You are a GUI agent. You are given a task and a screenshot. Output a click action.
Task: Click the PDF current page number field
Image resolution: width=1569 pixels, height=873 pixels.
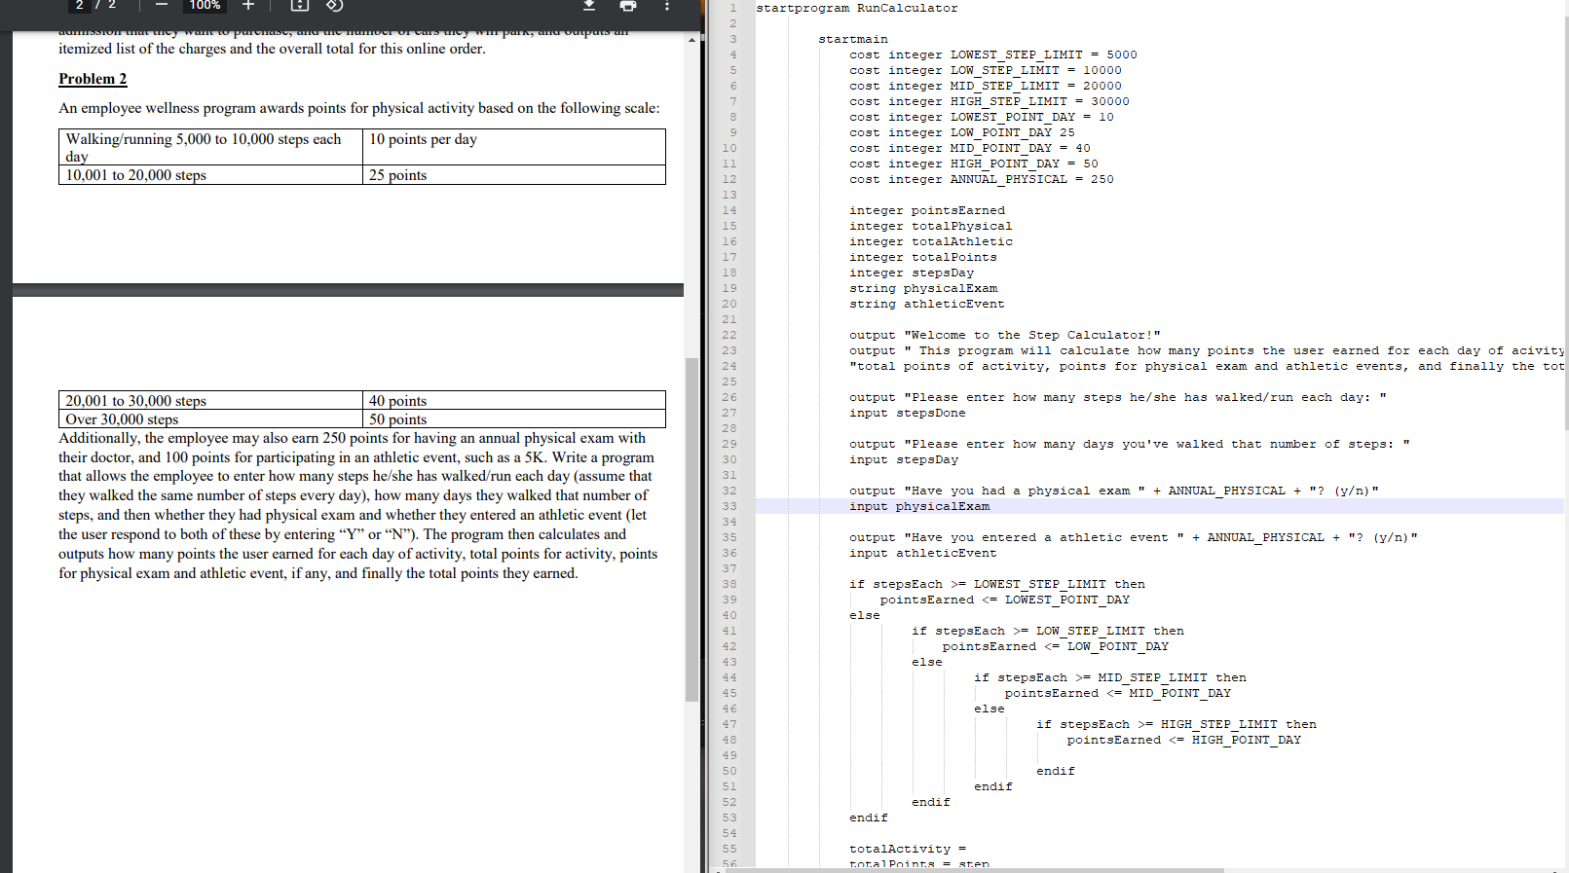[x=80, y=5]
